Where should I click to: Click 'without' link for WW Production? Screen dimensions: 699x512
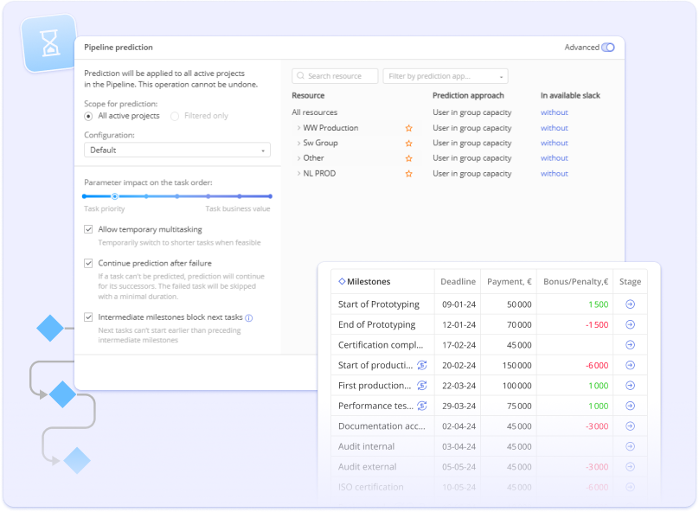coord(555,128)
